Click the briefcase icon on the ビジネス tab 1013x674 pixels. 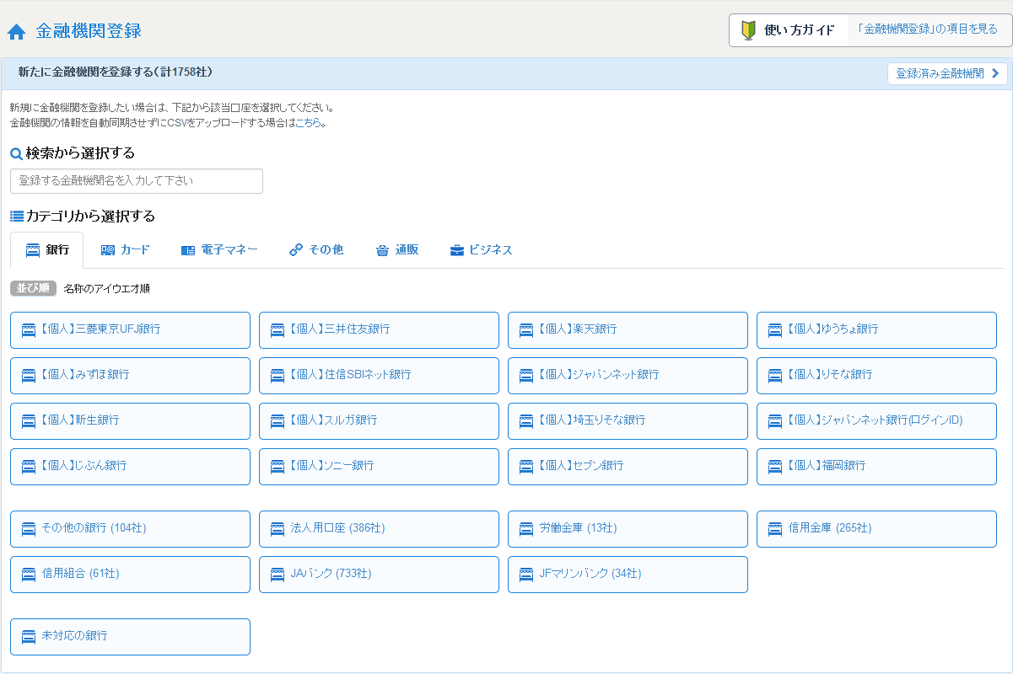(x=457, y=250)
